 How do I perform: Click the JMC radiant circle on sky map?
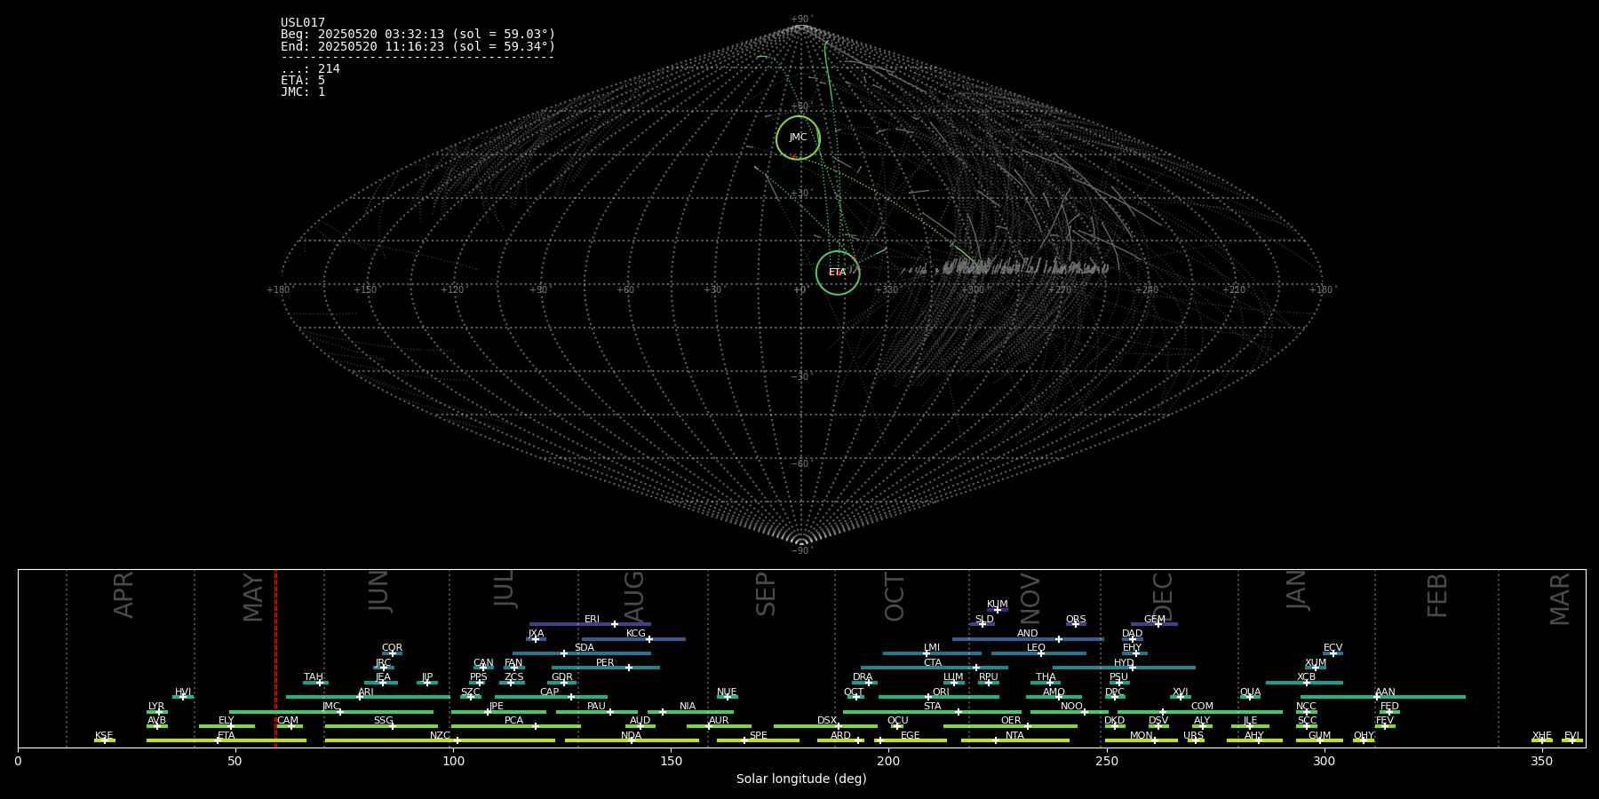click(x=798, y=138)
